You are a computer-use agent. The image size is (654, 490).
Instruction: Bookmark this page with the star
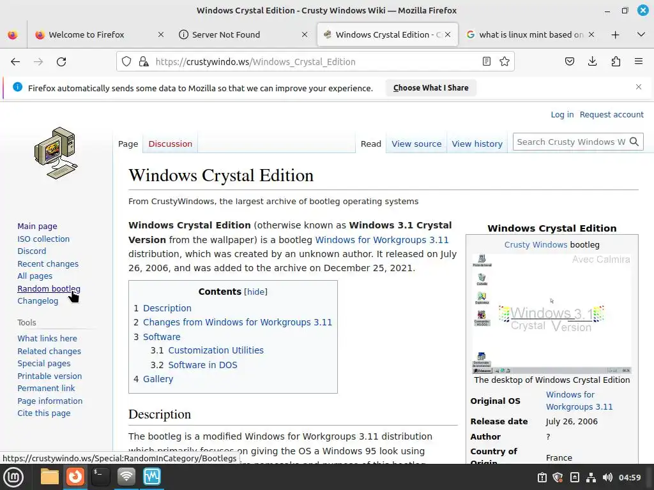(505, 62)
